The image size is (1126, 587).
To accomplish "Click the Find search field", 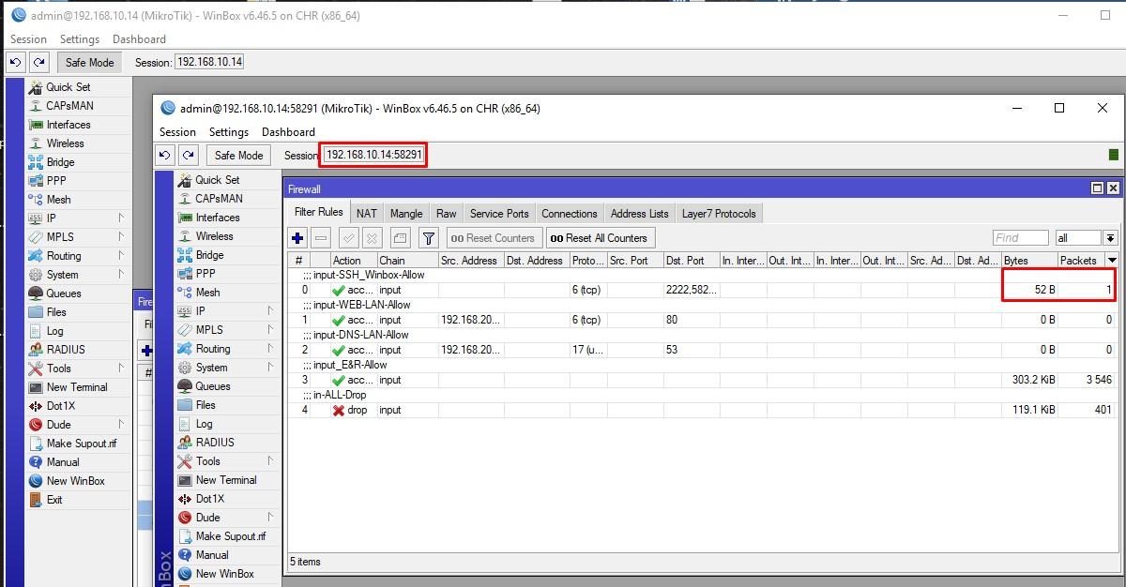I will coord(1021,238).
